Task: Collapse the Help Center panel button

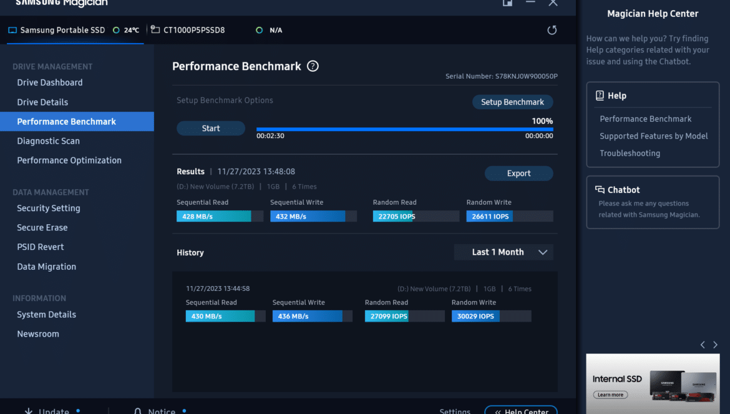Action: (x=521, y=410)
